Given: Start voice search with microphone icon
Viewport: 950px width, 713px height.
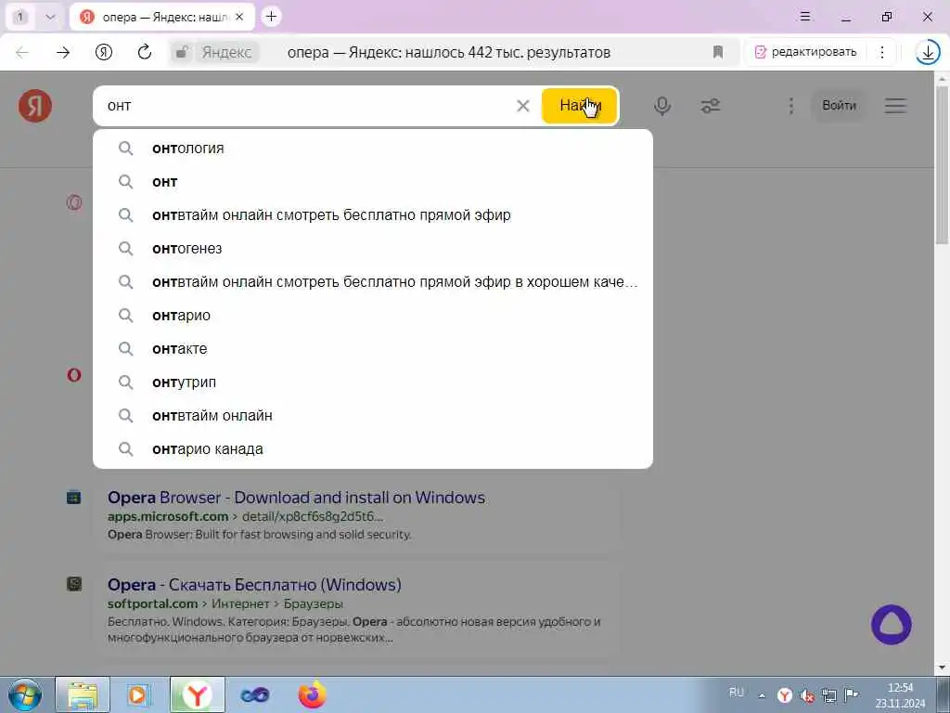Looking at the screenshot, I should click(662, 106).
